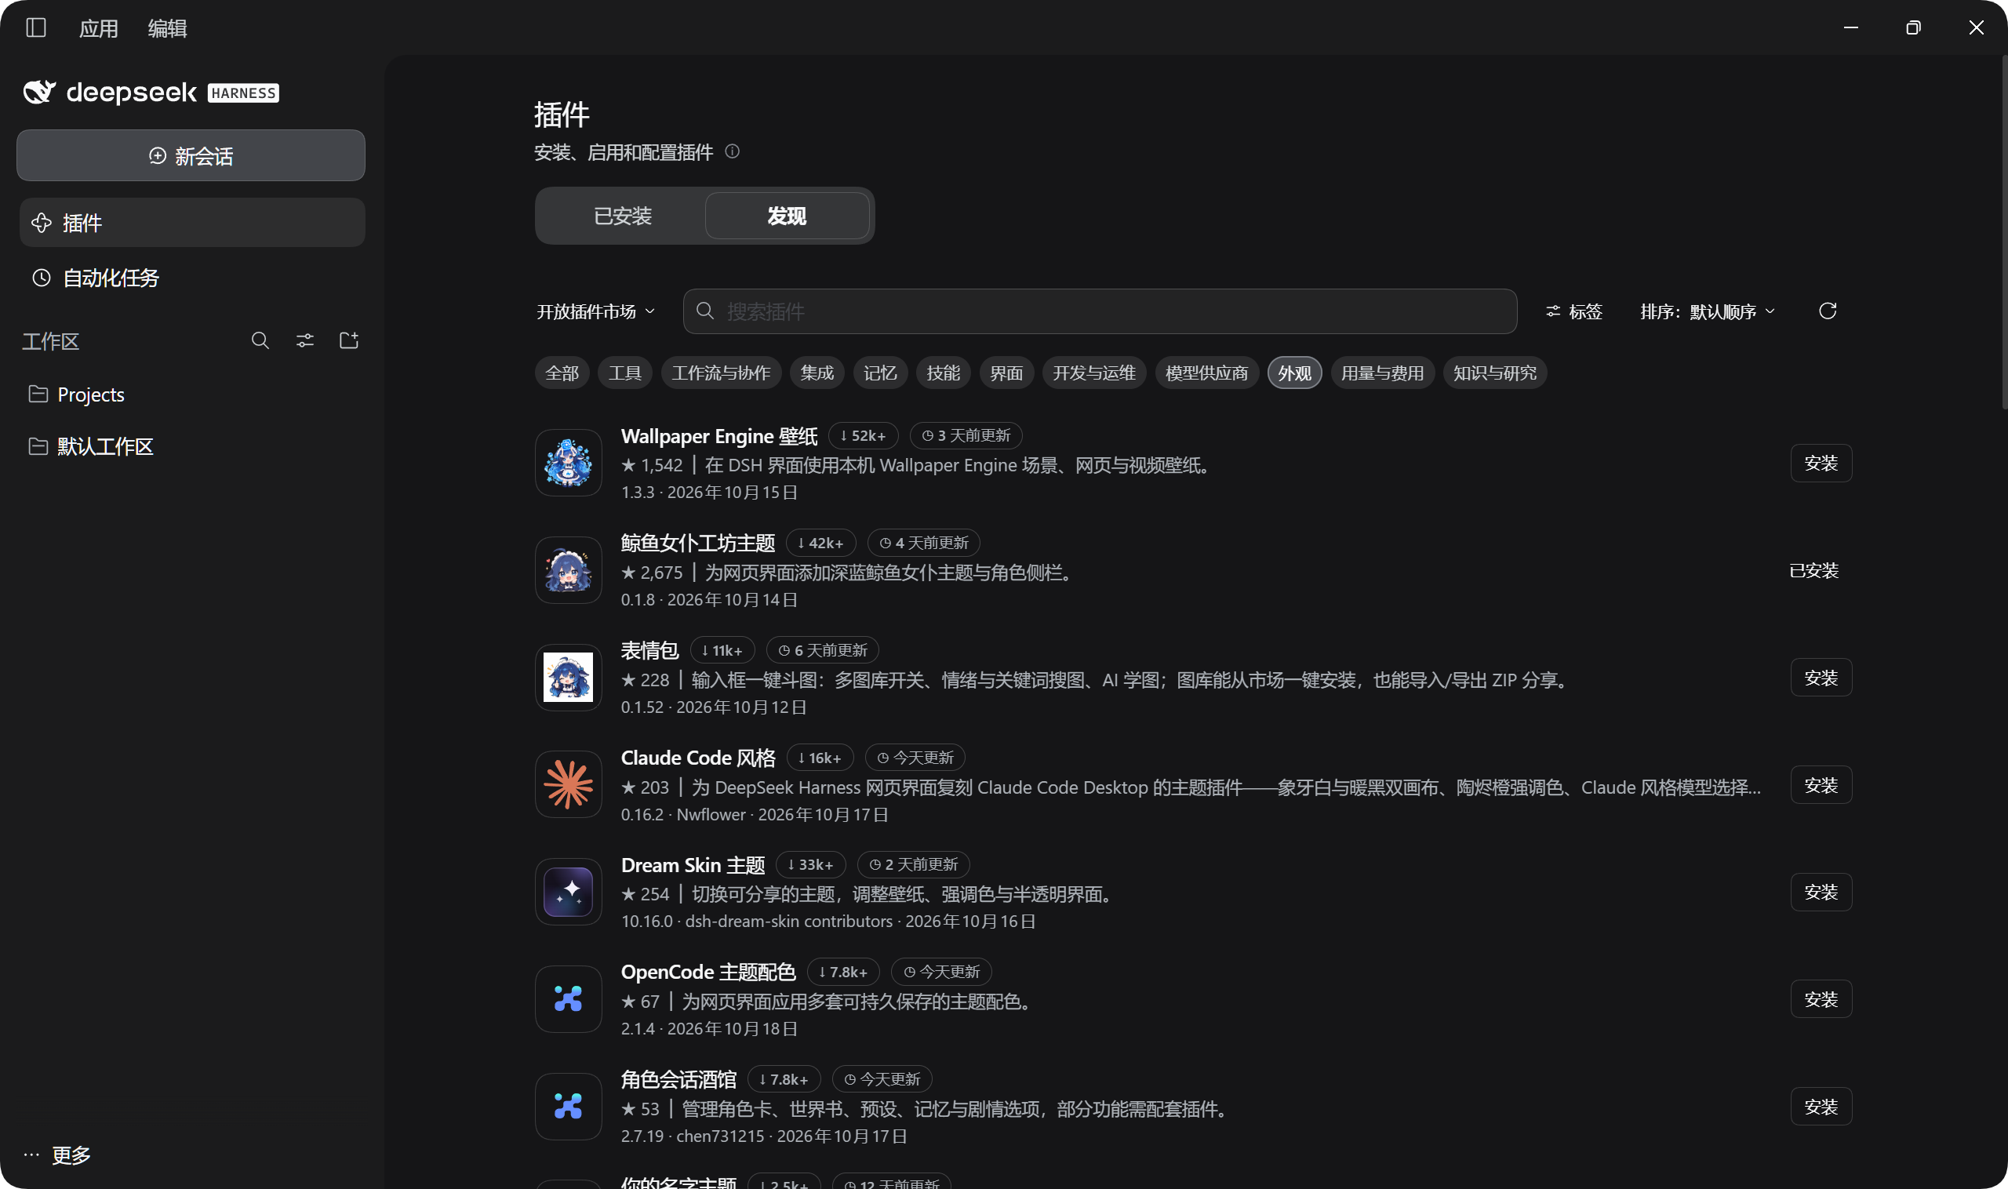Viewport: 2008px width, 1189px height.
Task: Expand the 开放插件市场 dropdown
Action: click(x=595, y=311)
